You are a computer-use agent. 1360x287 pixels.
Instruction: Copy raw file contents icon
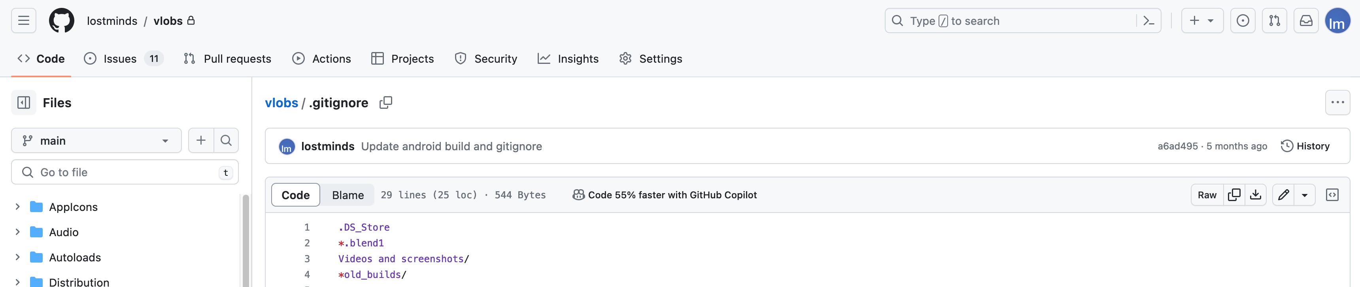pyautogui.click(x=1234, y=195)
